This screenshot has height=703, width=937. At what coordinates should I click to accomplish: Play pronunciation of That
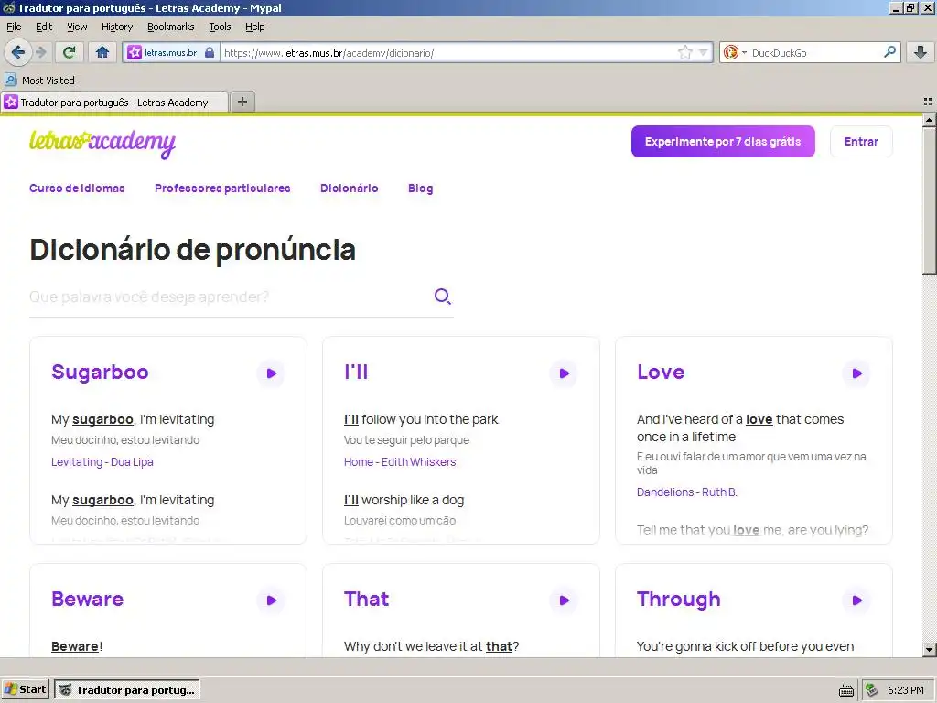tap(564, 600)
